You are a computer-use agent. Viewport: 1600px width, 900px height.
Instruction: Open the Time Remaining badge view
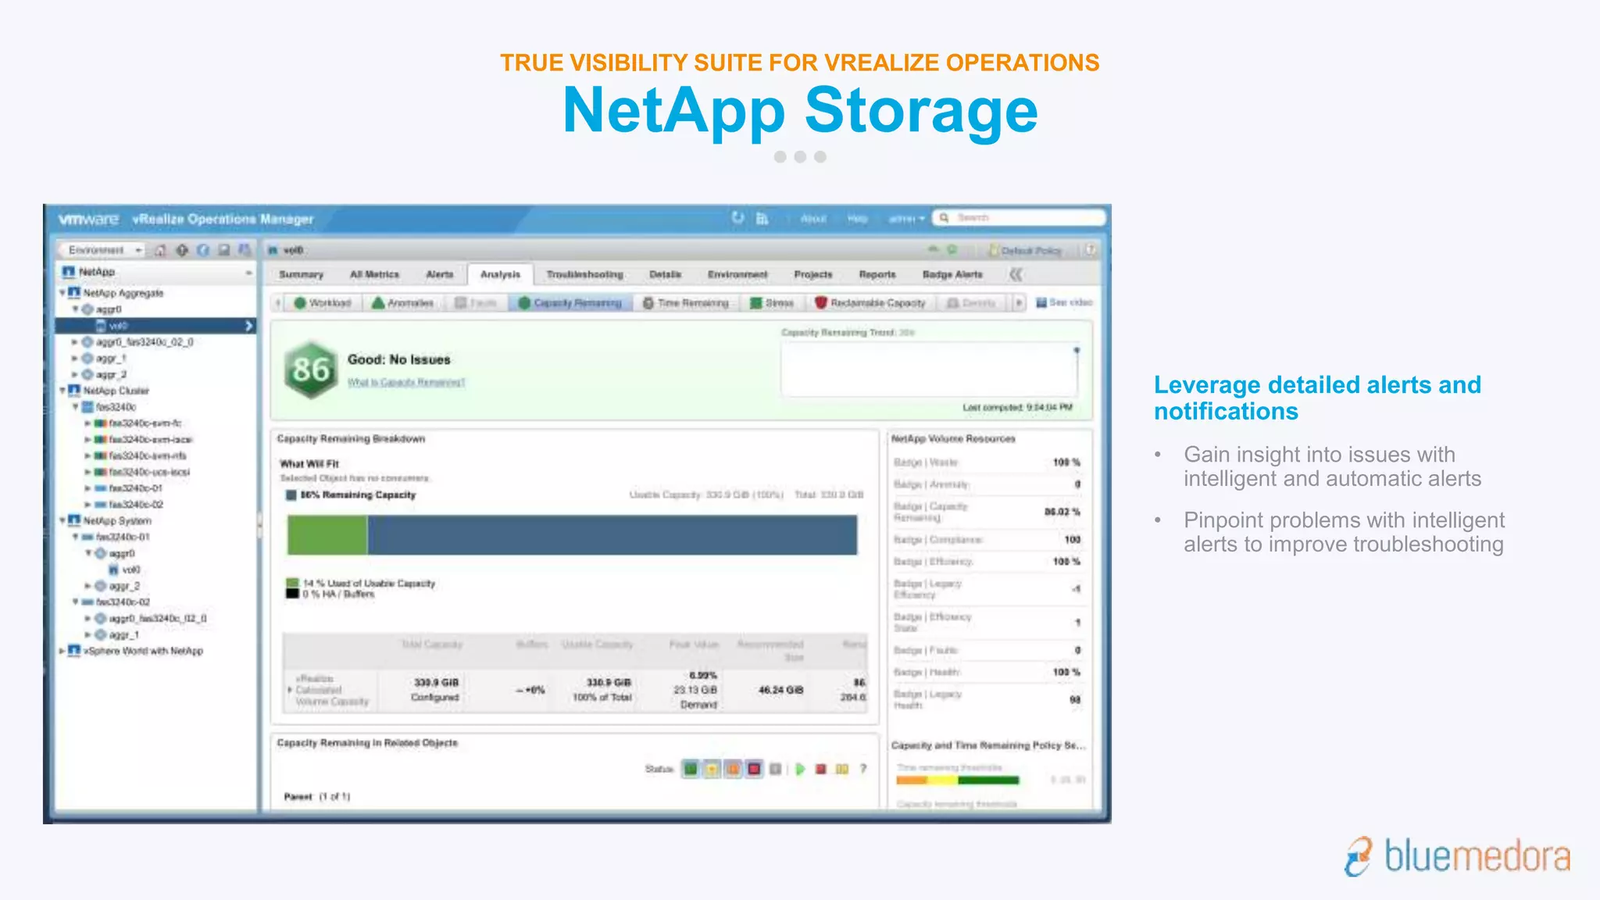(x=686, y=303)
